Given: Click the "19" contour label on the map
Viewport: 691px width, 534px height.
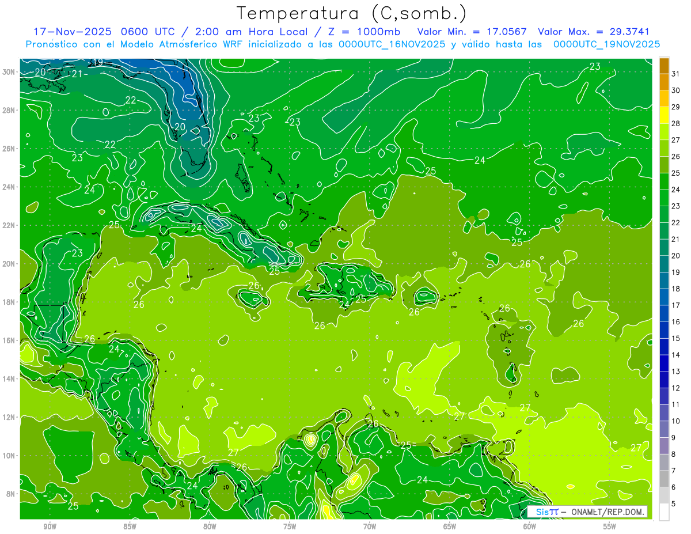Looking at the screenshot, I should [98, 62].
